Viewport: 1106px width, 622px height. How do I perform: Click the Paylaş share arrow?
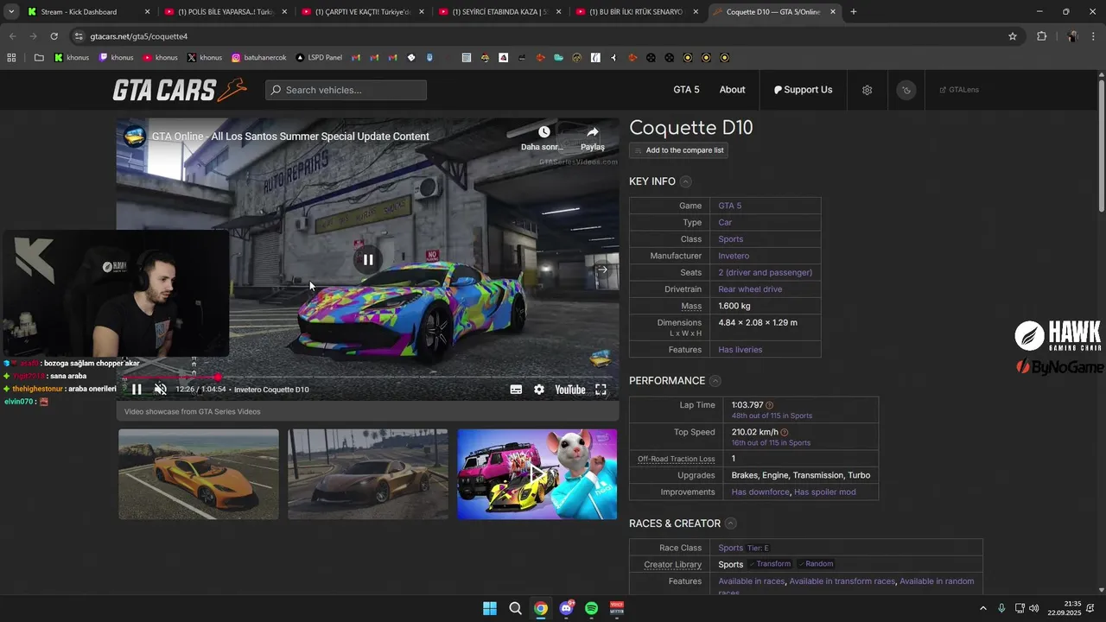tap(593, 132)
